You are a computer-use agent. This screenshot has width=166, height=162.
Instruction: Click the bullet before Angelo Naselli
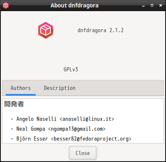click(x=12, y=119)
